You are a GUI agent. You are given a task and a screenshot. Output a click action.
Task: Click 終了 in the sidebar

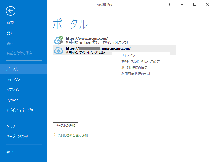(x=10, y=153)
